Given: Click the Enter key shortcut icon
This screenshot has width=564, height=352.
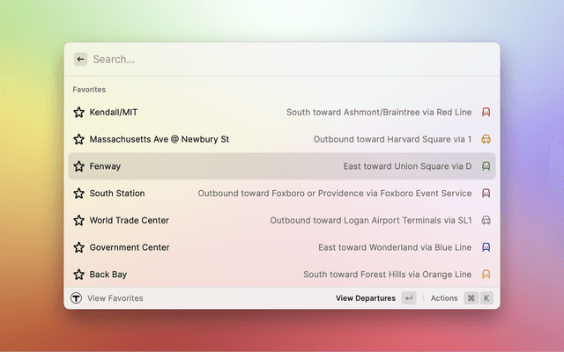Looking at the screenshot, I should (409, 298).
